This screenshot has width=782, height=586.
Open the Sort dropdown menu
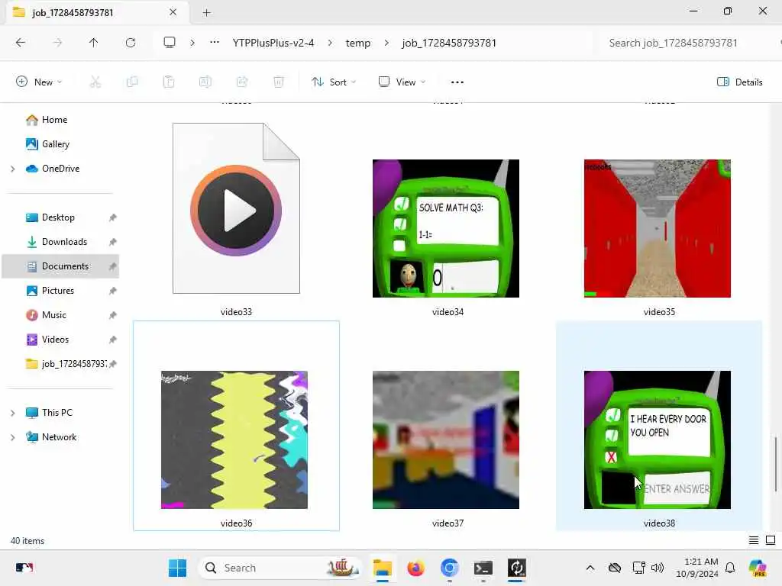pos(334,82)
